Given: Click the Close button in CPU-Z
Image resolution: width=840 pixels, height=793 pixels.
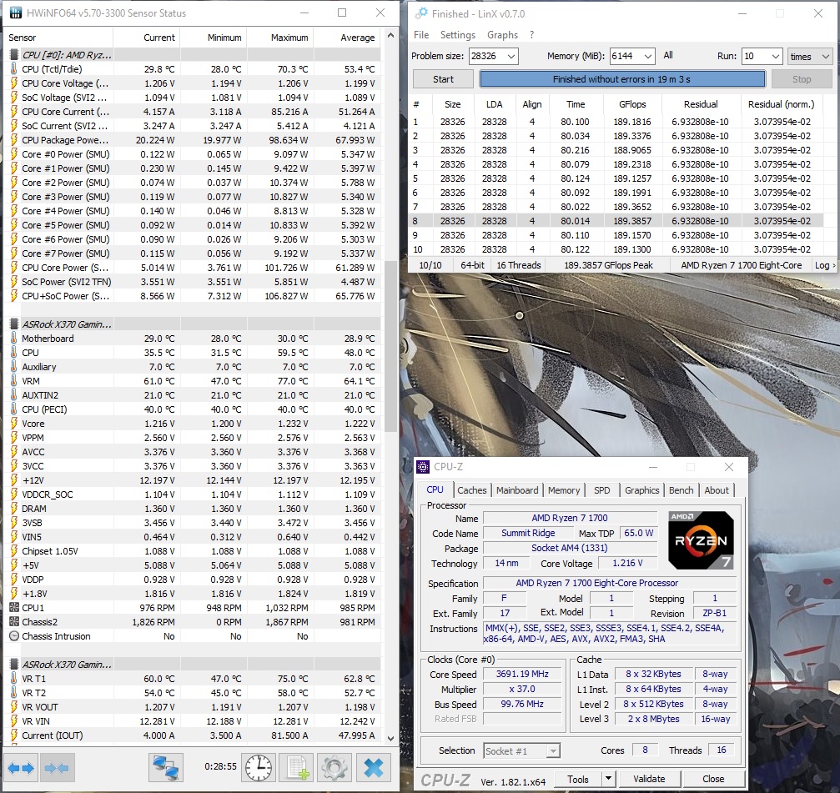Looking at the screenshot, I should click(x=713, y=779).
